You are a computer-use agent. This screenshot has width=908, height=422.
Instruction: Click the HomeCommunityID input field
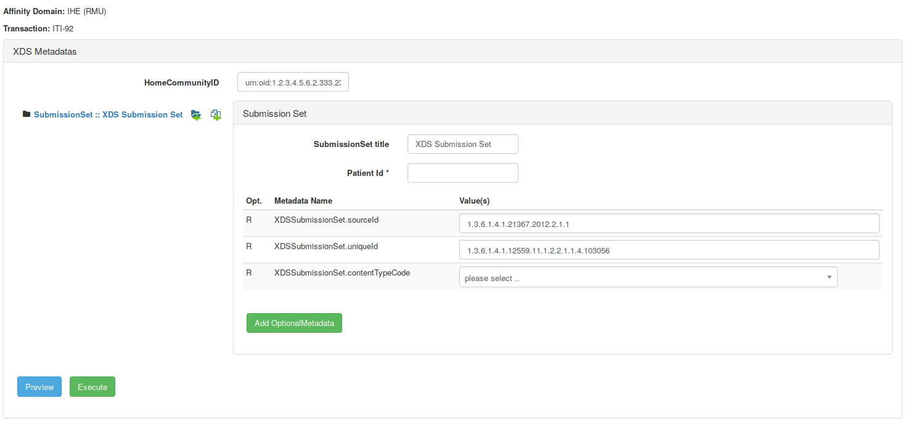click(293, 82)
